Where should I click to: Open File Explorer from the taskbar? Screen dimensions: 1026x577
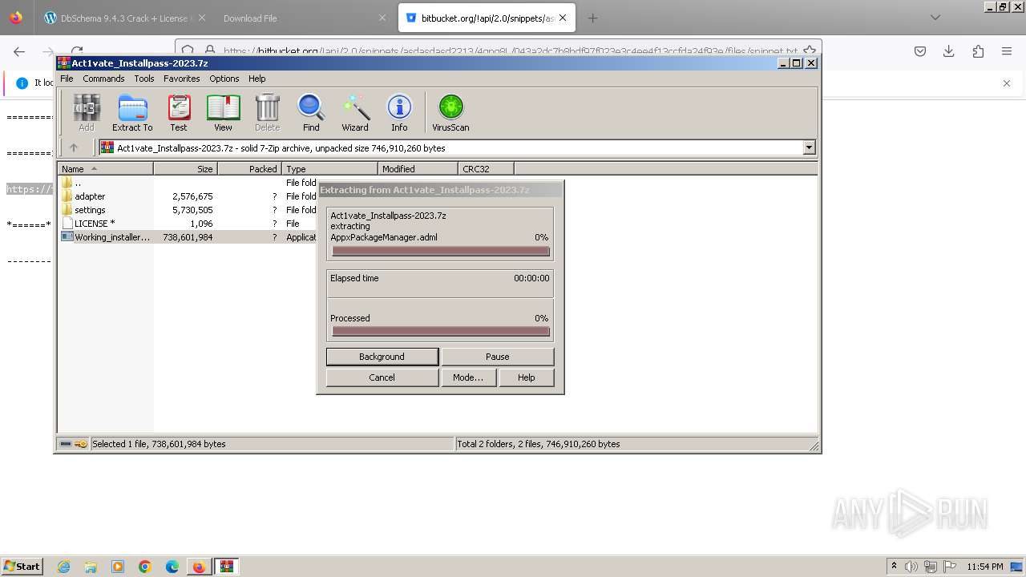coord(91,567)
